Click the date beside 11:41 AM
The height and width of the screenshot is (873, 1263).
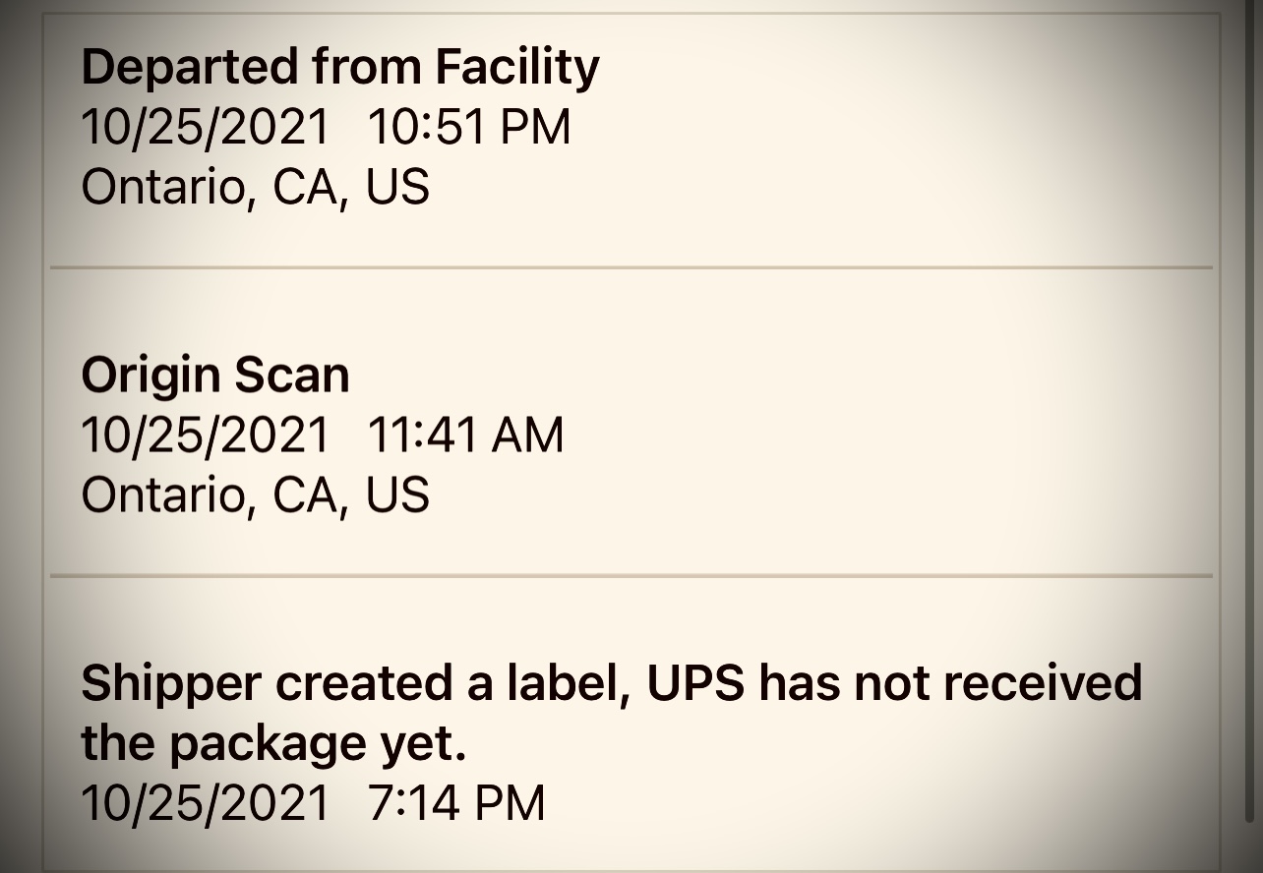(x=206, y=435)
